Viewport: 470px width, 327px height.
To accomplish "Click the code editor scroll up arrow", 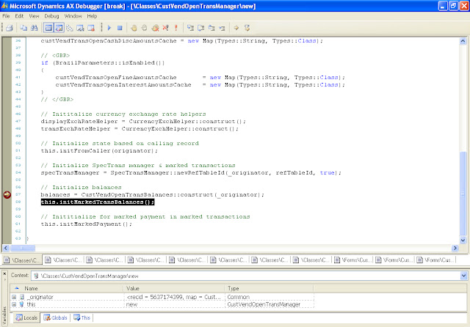I will (463, 40).
